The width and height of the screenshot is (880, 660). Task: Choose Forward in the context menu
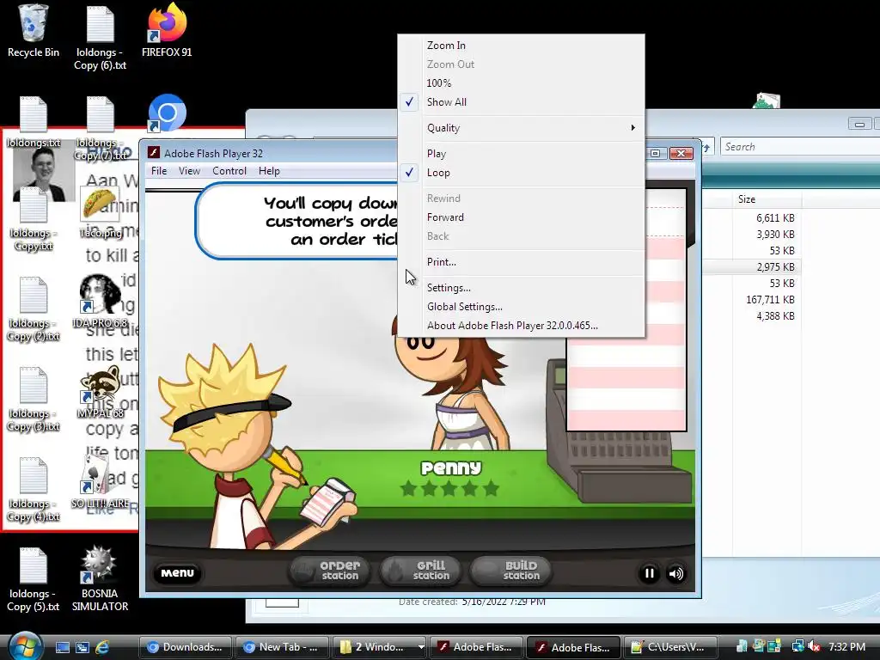pos(521,217)
